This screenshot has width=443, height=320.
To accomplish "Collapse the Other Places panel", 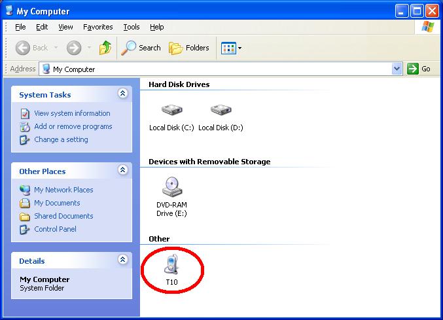I will click(122, 171).
